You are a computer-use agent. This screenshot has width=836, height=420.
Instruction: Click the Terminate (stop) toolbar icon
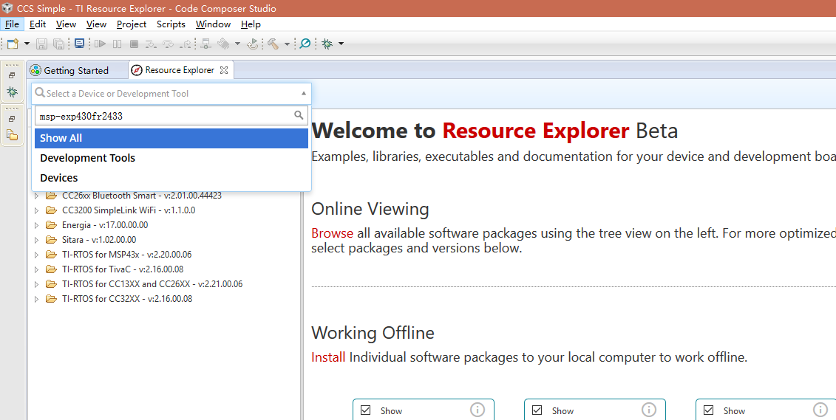135,44
